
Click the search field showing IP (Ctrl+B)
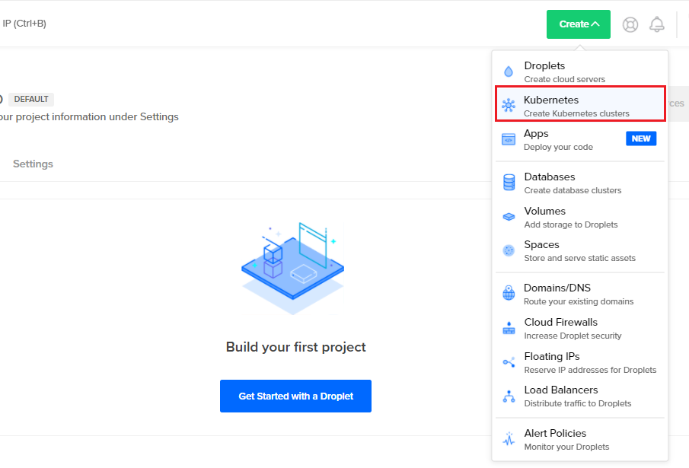(24, 24)
